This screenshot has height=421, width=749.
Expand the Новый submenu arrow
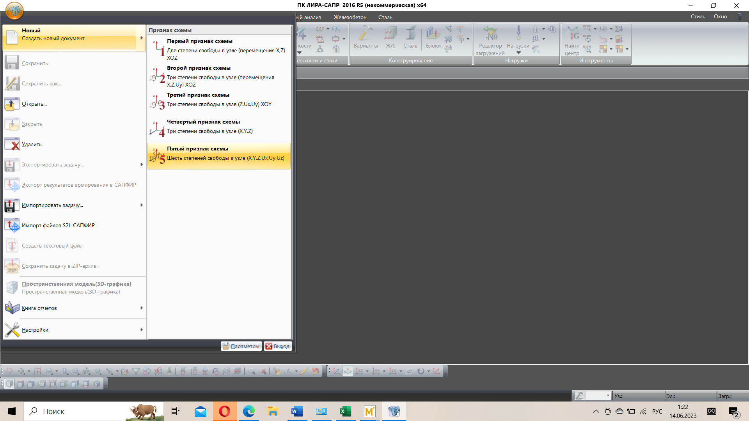pos(141,38)
